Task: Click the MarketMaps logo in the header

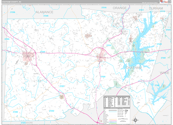Action: (x=163, y=2)
